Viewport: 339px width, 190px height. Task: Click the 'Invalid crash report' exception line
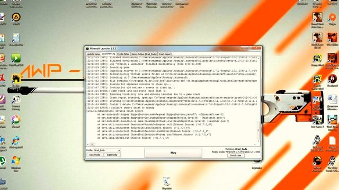point(115,111)
